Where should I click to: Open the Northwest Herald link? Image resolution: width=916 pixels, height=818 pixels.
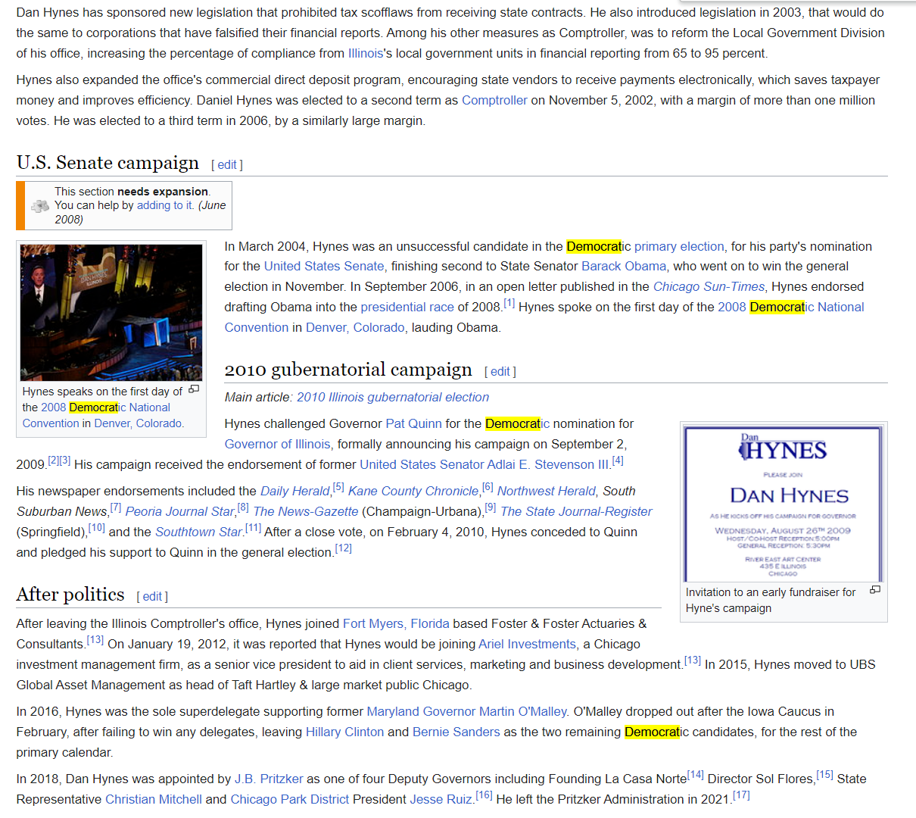pyautogui.click(x=547, y=491)
